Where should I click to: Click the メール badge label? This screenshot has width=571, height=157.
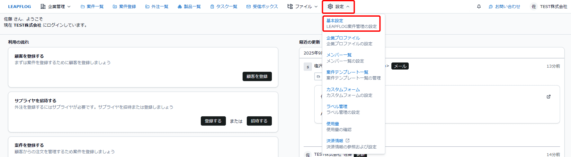[400, 66]
